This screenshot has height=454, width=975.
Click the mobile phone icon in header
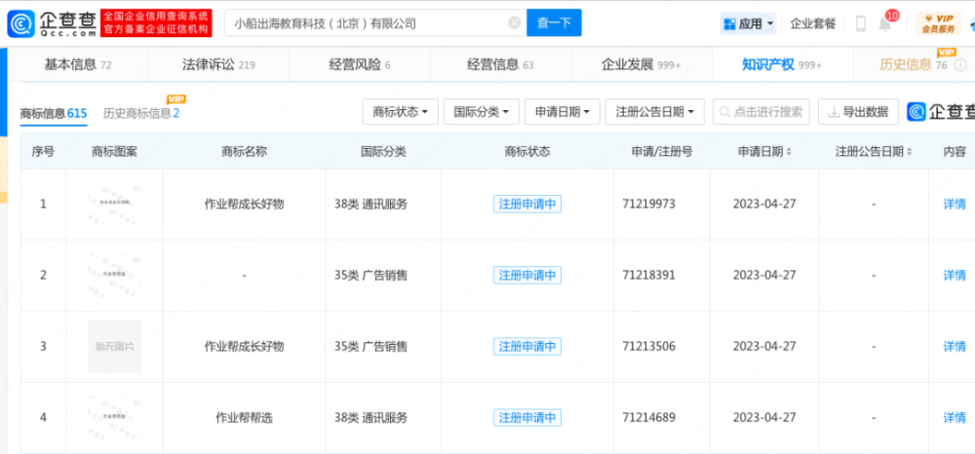pos(861,23)
